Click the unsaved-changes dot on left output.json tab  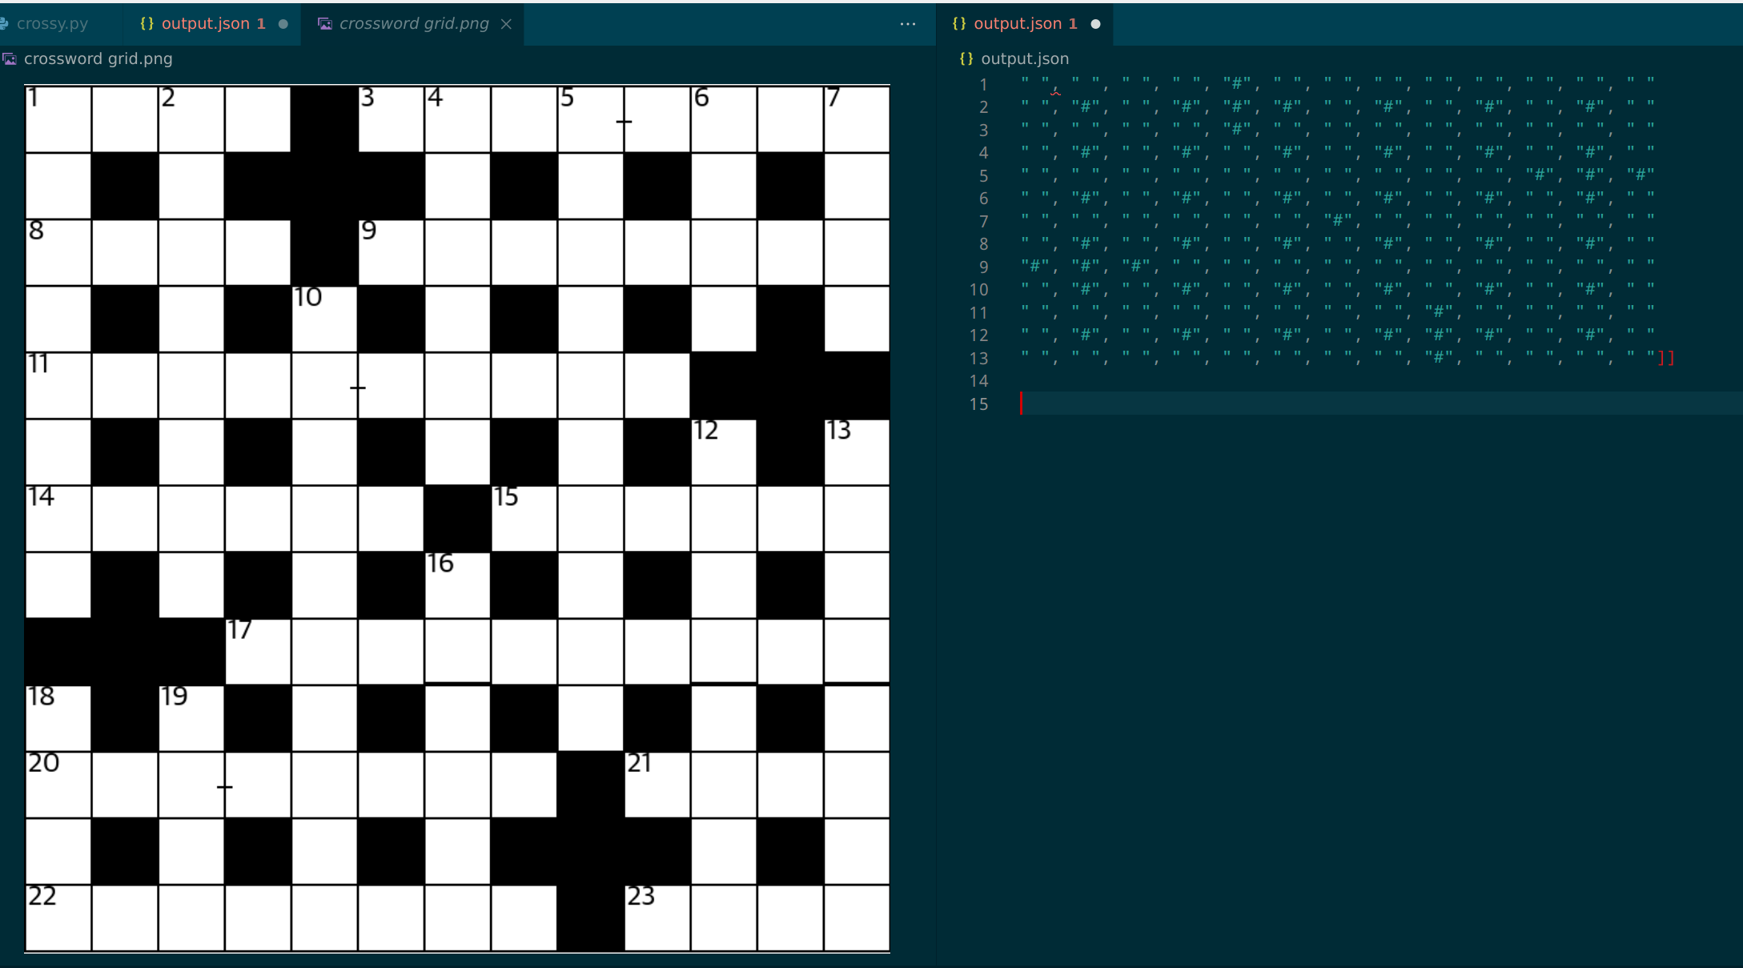(283, 24)
